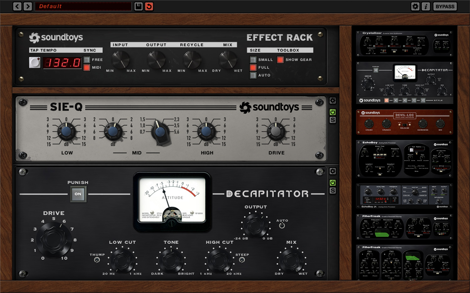Click the BYPASS button
The height and width of the screenshot is (293, 470).
[x=445, y=6]
